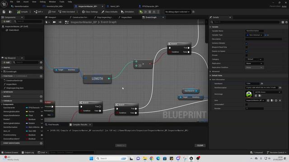This screenshot has height=162, width=289.
Task: Open the Replication dropdown
Action: (x=255, y=63)
